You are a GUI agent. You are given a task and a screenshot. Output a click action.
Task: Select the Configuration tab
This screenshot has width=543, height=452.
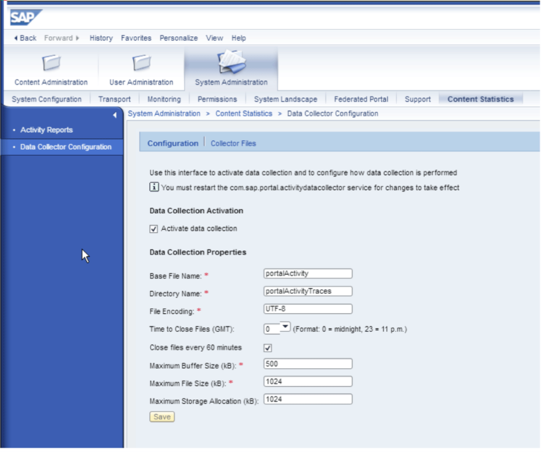pyautogui.click(x=173, y=144)
